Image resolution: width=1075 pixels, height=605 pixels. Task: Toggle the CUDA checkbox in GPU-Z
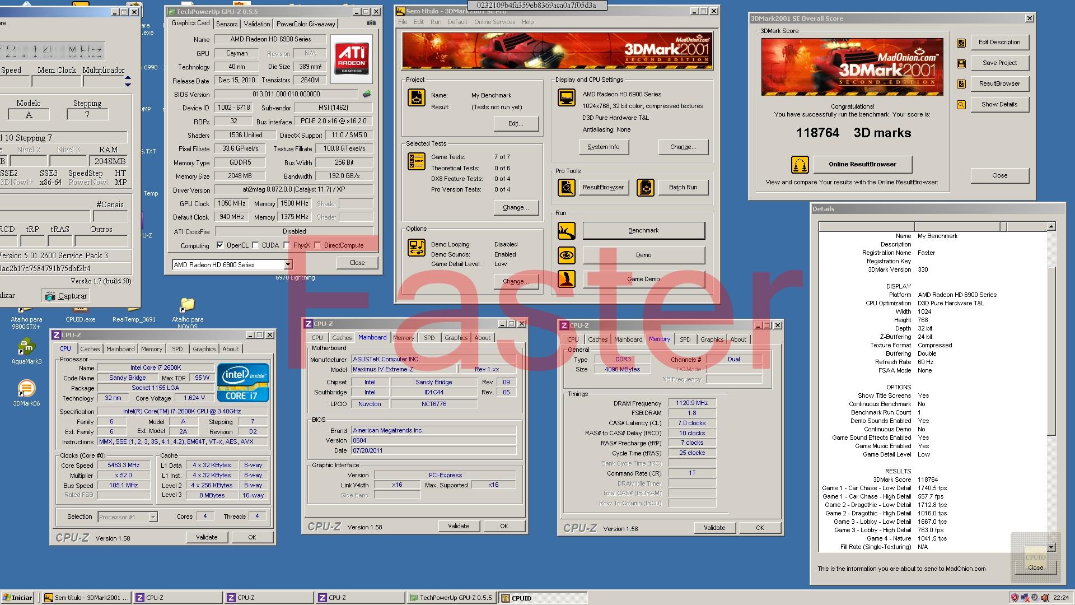click(x=255, y=245)
